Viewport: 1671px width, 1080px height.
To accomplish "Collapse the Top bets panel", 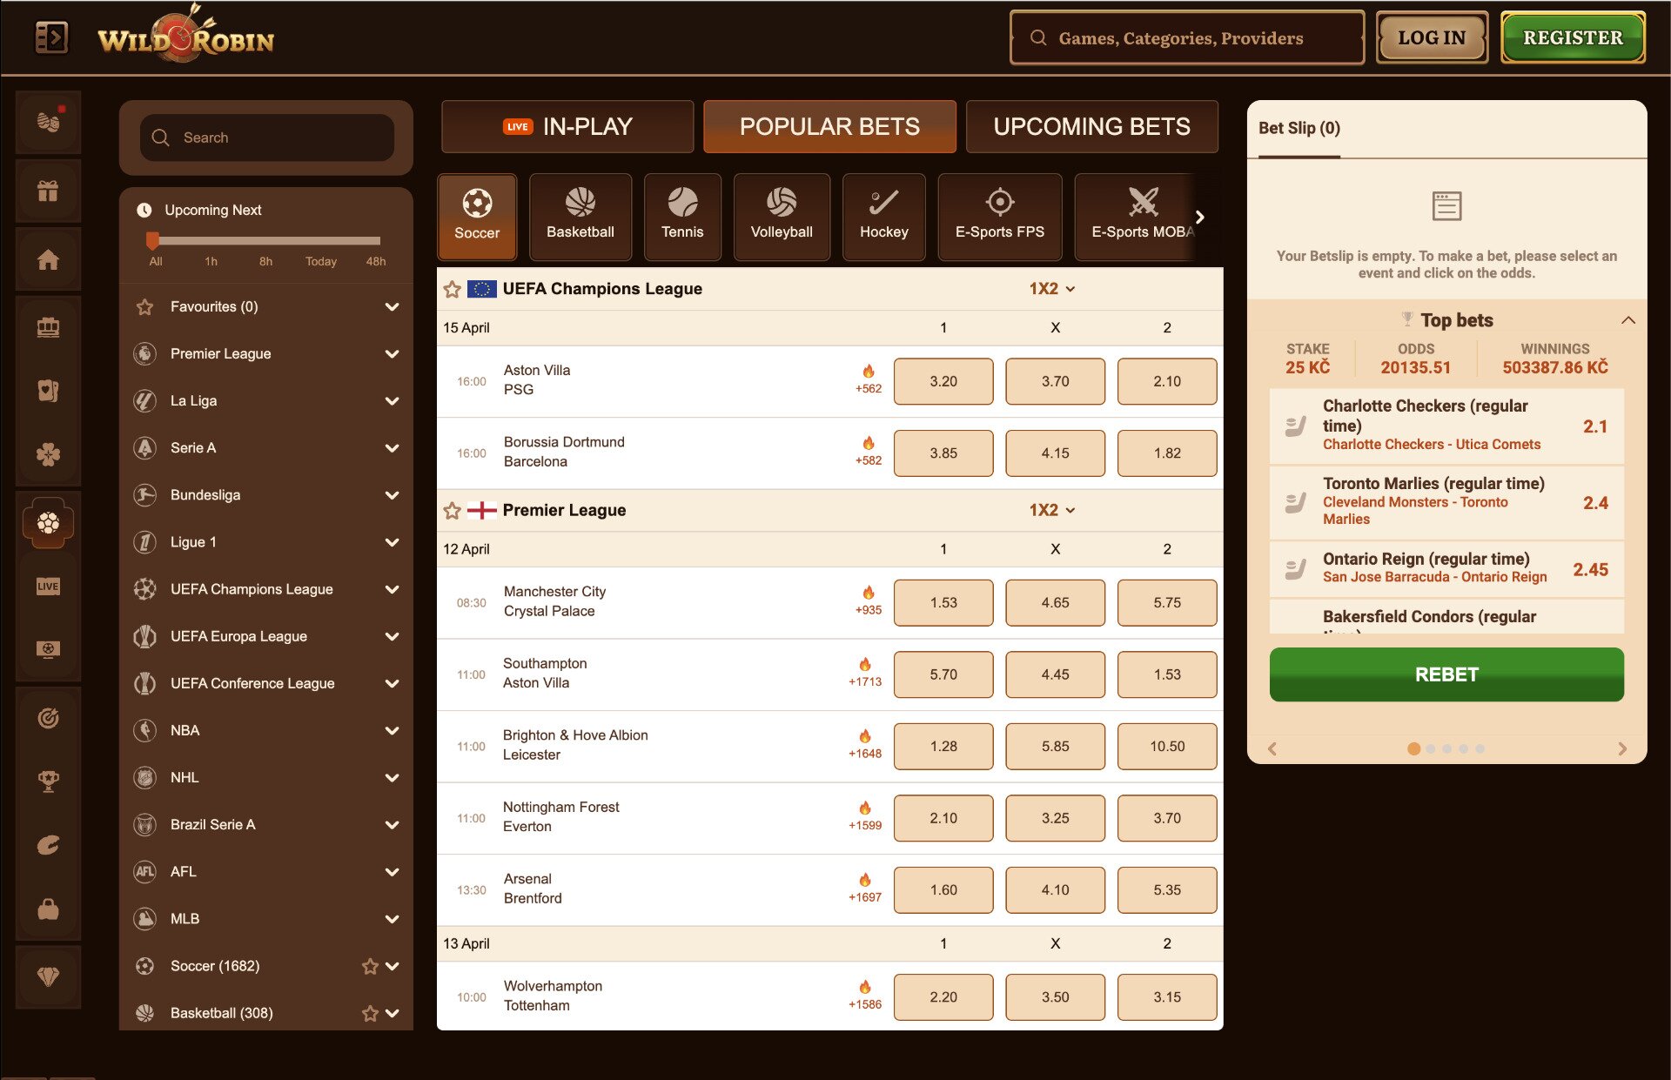I will pyautogui.click(x=1628, y=320).
